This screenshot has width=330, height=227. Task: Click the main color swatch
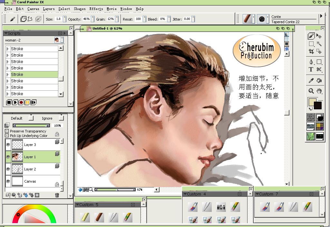(x=313, y=102)
